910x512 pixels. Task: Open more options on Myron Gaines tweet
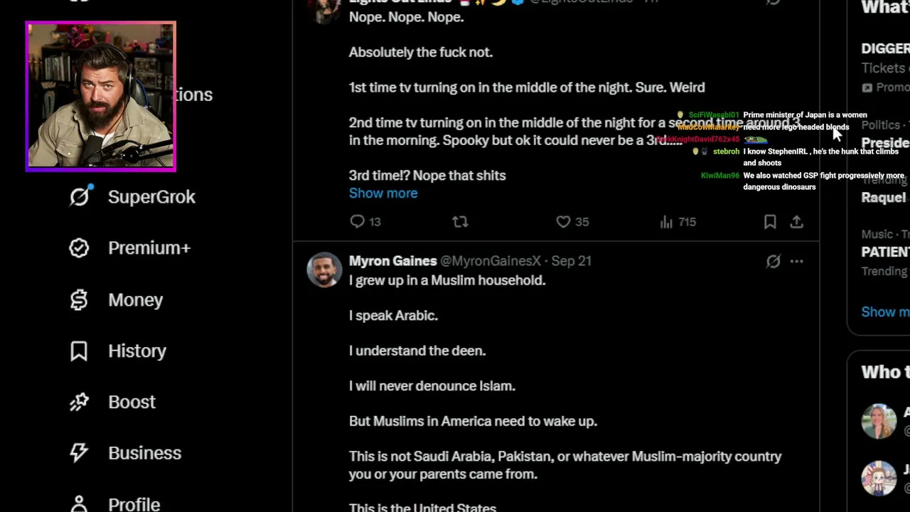click(x=796, y=262)
